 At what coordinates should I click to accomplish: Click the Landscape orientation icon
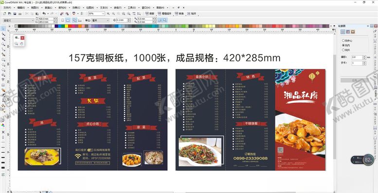point(68,20)
